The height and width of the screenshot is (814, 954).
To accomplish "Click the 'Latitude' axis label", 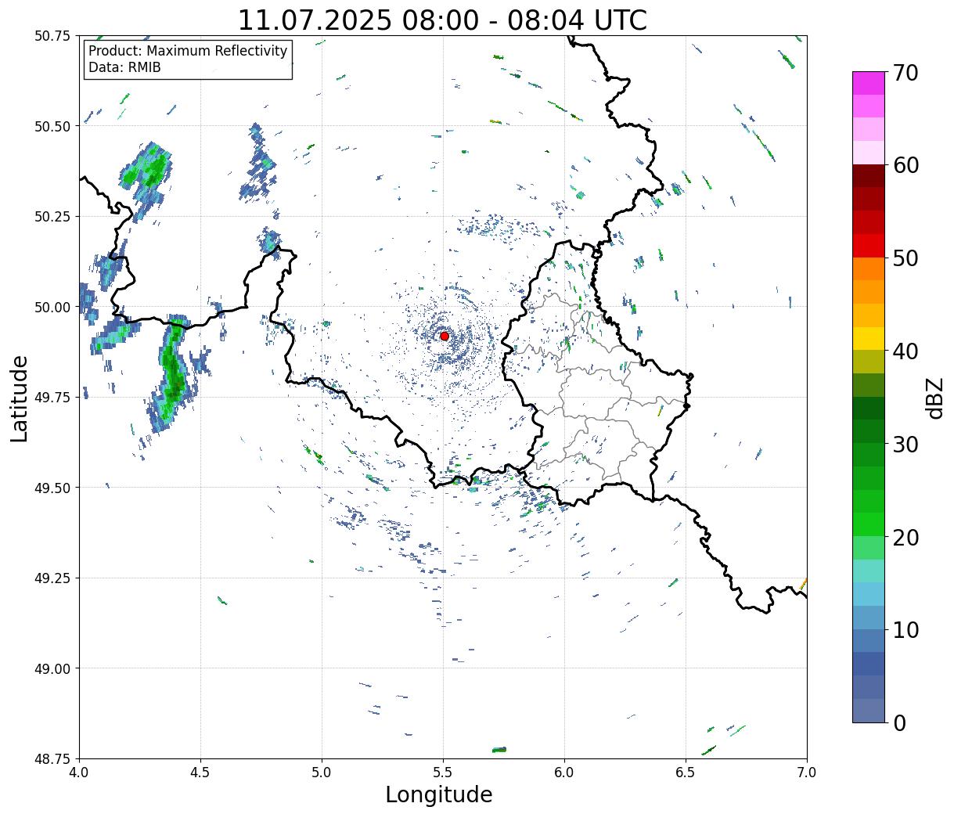I will pyautogui.click(x=20, y=398).
